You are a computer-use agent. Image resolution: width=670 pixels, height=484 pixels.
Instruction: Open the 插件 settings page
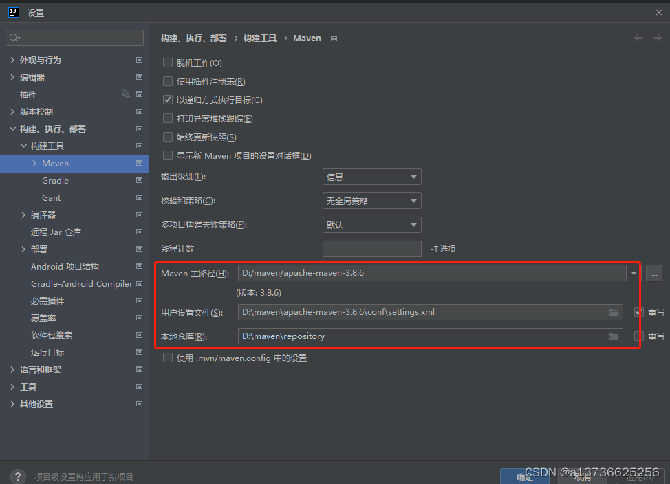pyautogui.click(x=28, y=94)
